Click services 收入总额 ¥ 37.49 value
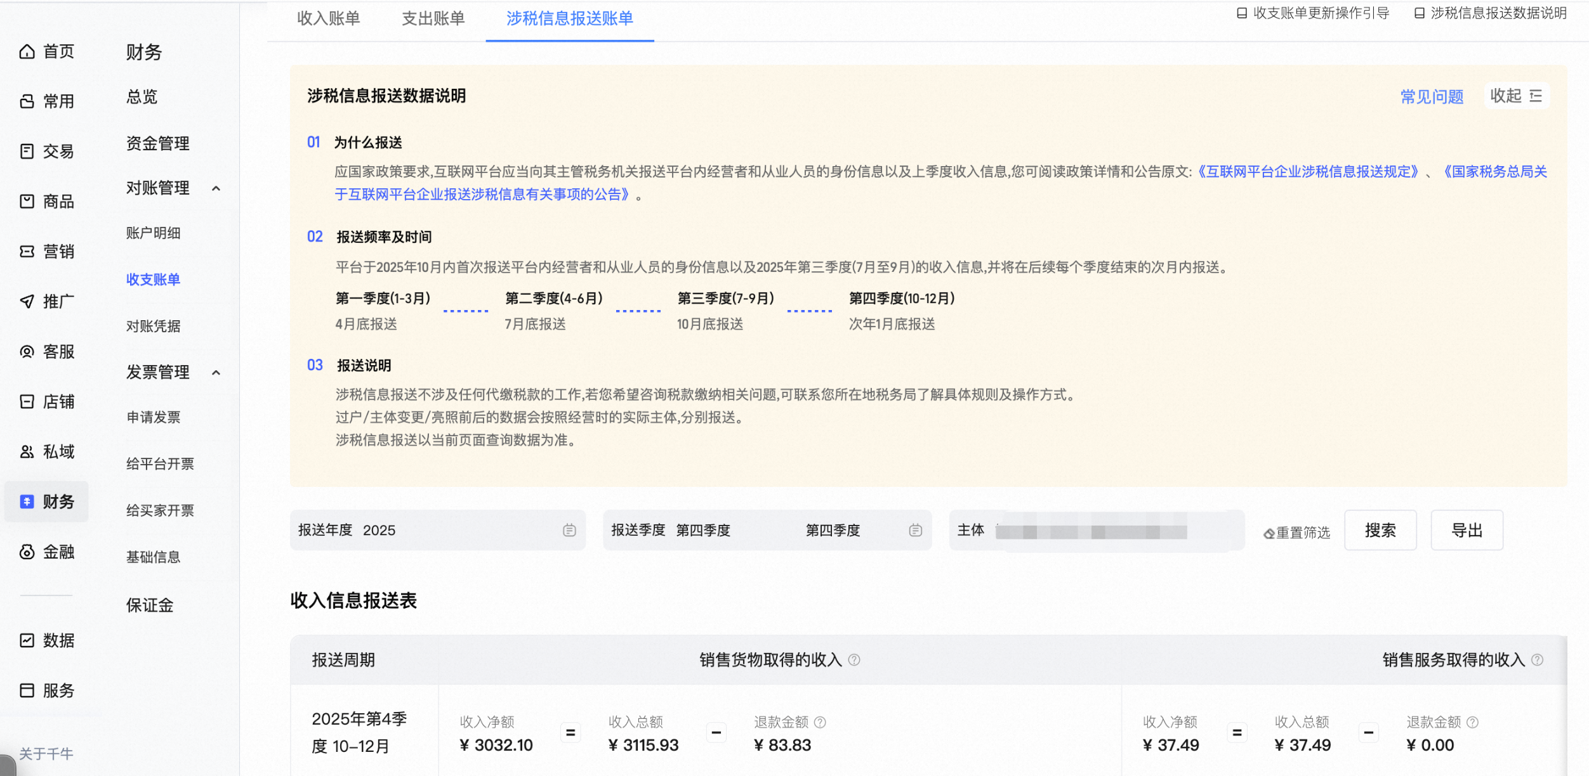The image size is (1589, 776). 1302,745
